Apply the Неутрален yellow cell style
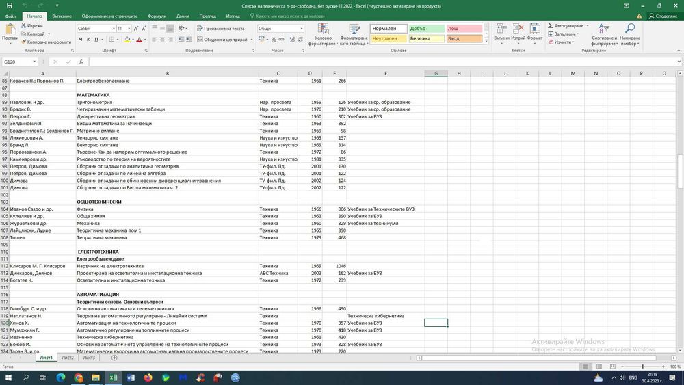The height and width of the screenshot is (385, 684). coord(389,38)
